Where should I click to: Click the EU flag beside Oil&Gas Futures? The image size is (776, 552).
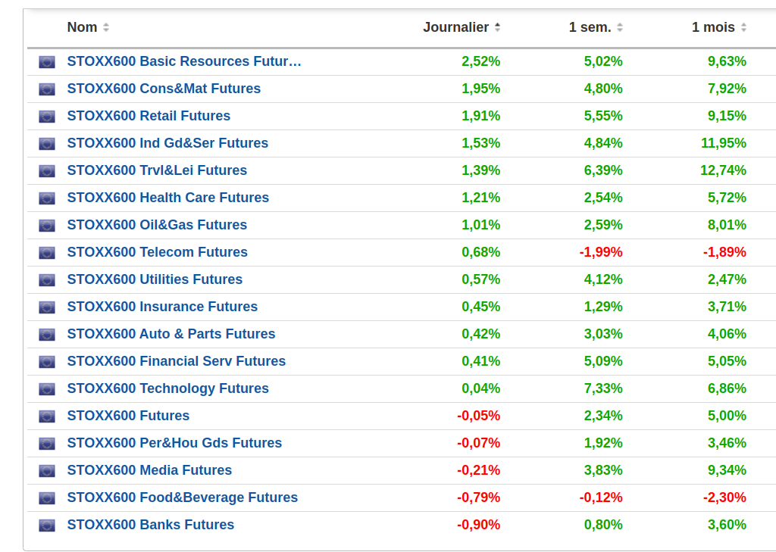(47, 226)
